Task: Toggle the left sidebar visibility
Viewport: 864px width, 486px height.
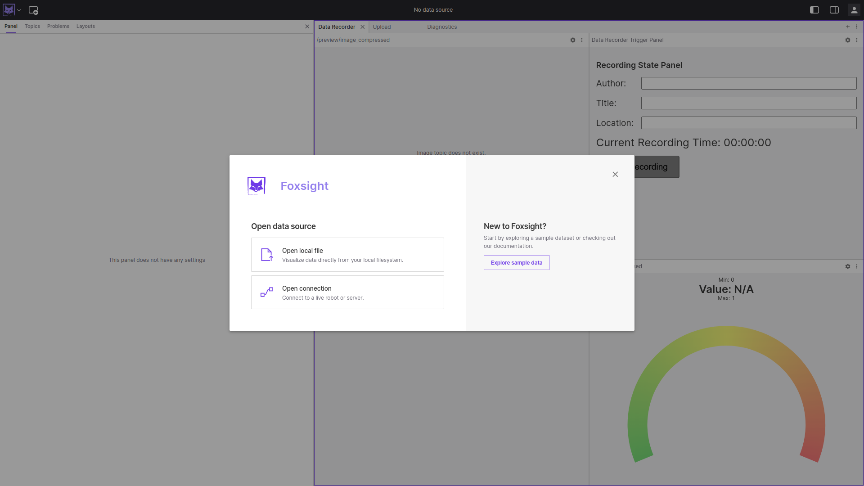Action: click(814, 9)
